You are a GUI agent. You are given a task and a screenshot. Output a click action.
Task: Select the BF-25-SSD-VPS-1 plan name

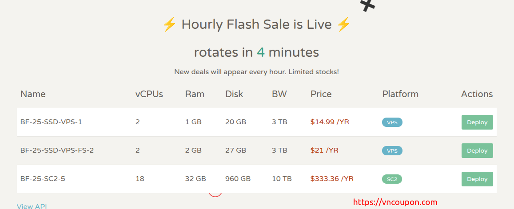(51, 122)
